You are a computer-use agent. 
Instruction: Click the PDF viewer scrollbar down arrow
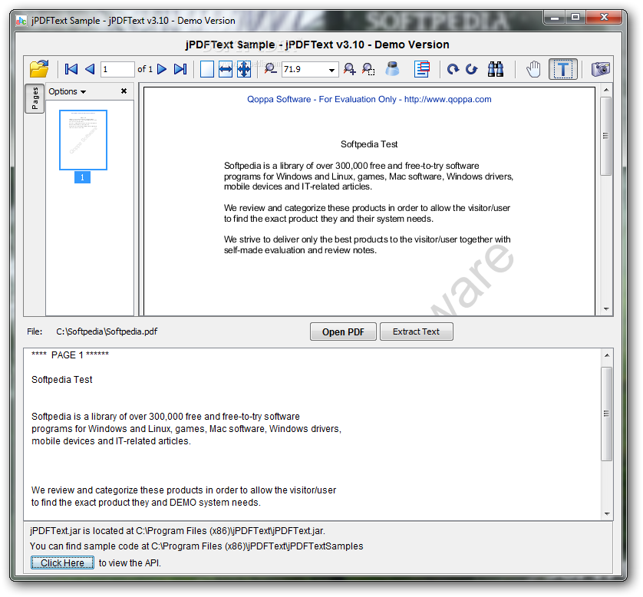(x=606, y=309)
